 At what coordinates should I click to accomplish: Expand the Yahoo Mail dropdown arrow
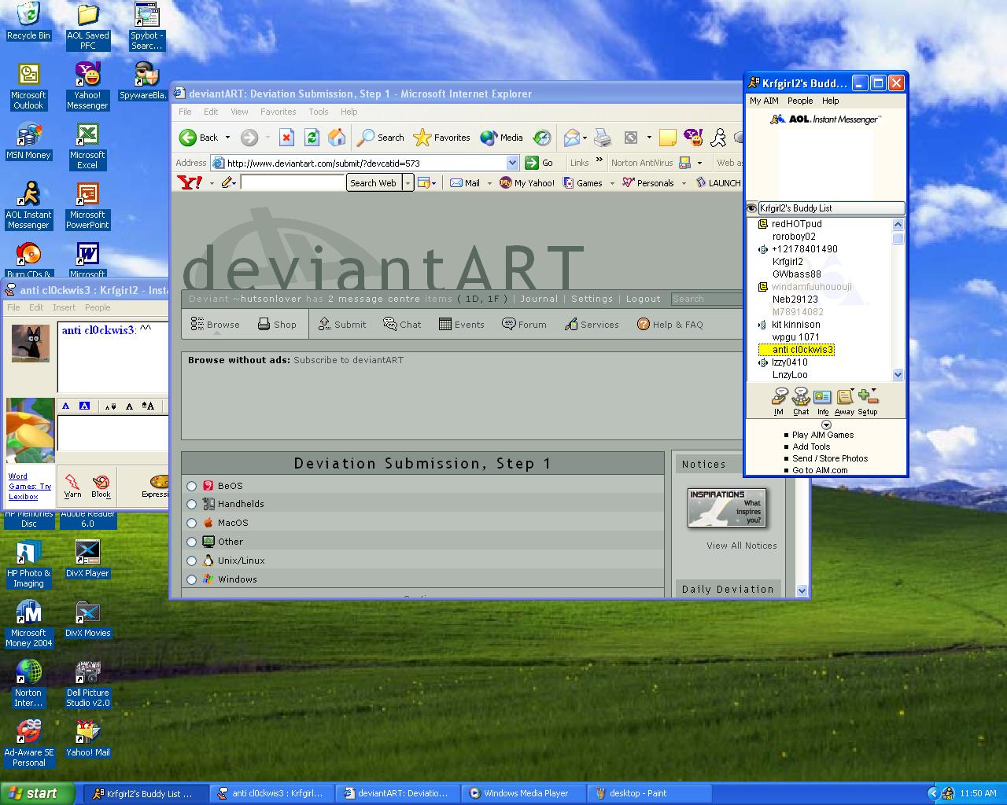[x=489, y=183]
